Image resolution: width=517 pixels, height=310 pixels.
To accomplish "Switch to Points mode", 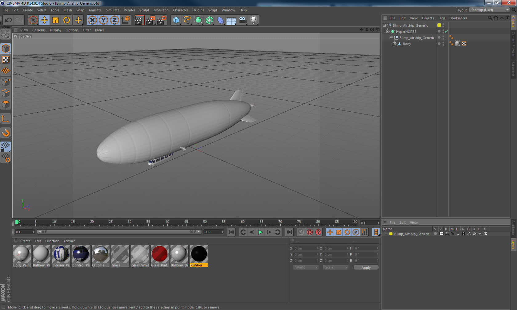I will click(6, 82).
